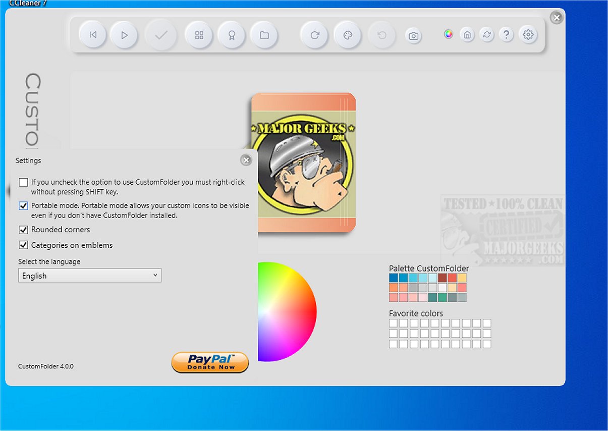Click the camera snapshot icon
Image resolution: width=608 pixels, height=431 pixels.
[413, 36]
